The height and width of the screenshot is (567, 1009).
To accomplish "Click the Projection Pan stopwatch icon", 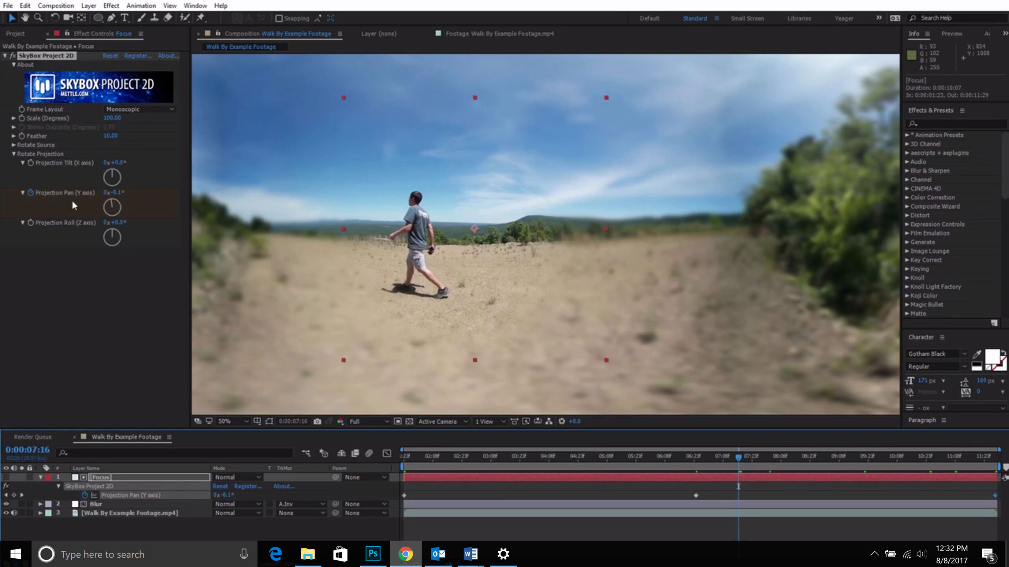I will click(x=31, y=193).
